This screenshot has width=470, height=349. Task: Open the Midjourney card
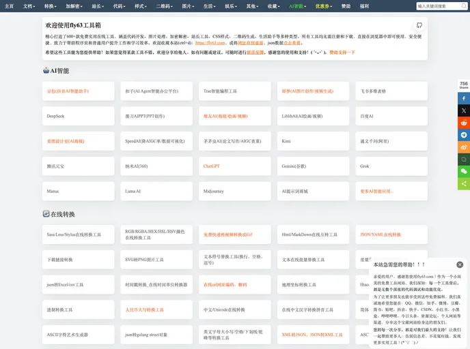pyautogui.click(x=235, y=191)
